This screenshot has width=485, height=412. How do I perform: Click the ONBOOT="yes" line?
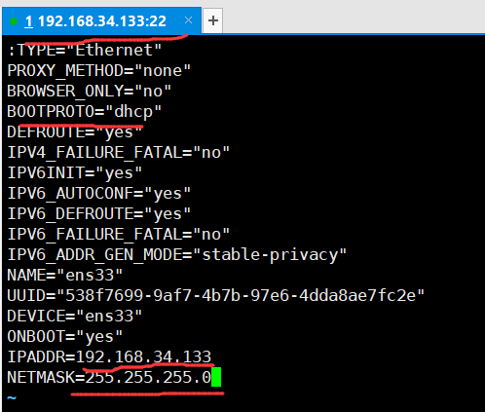[65, 336]
